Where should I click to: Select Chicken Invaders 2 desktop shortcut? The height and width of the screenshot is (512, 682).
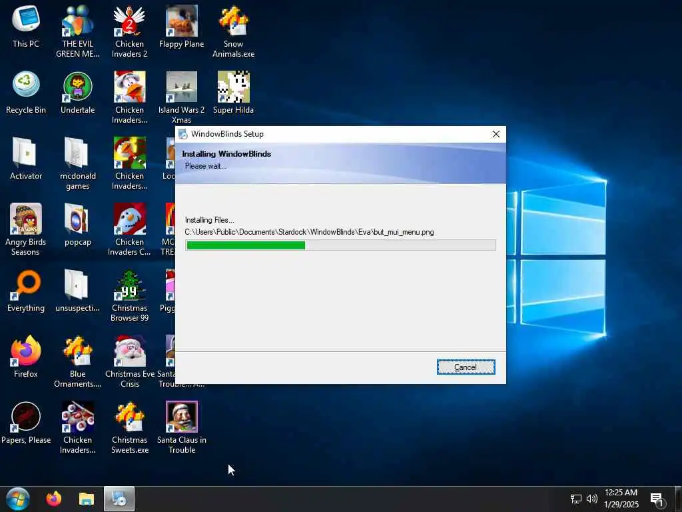pyautogui.click(x=129, y=31)
